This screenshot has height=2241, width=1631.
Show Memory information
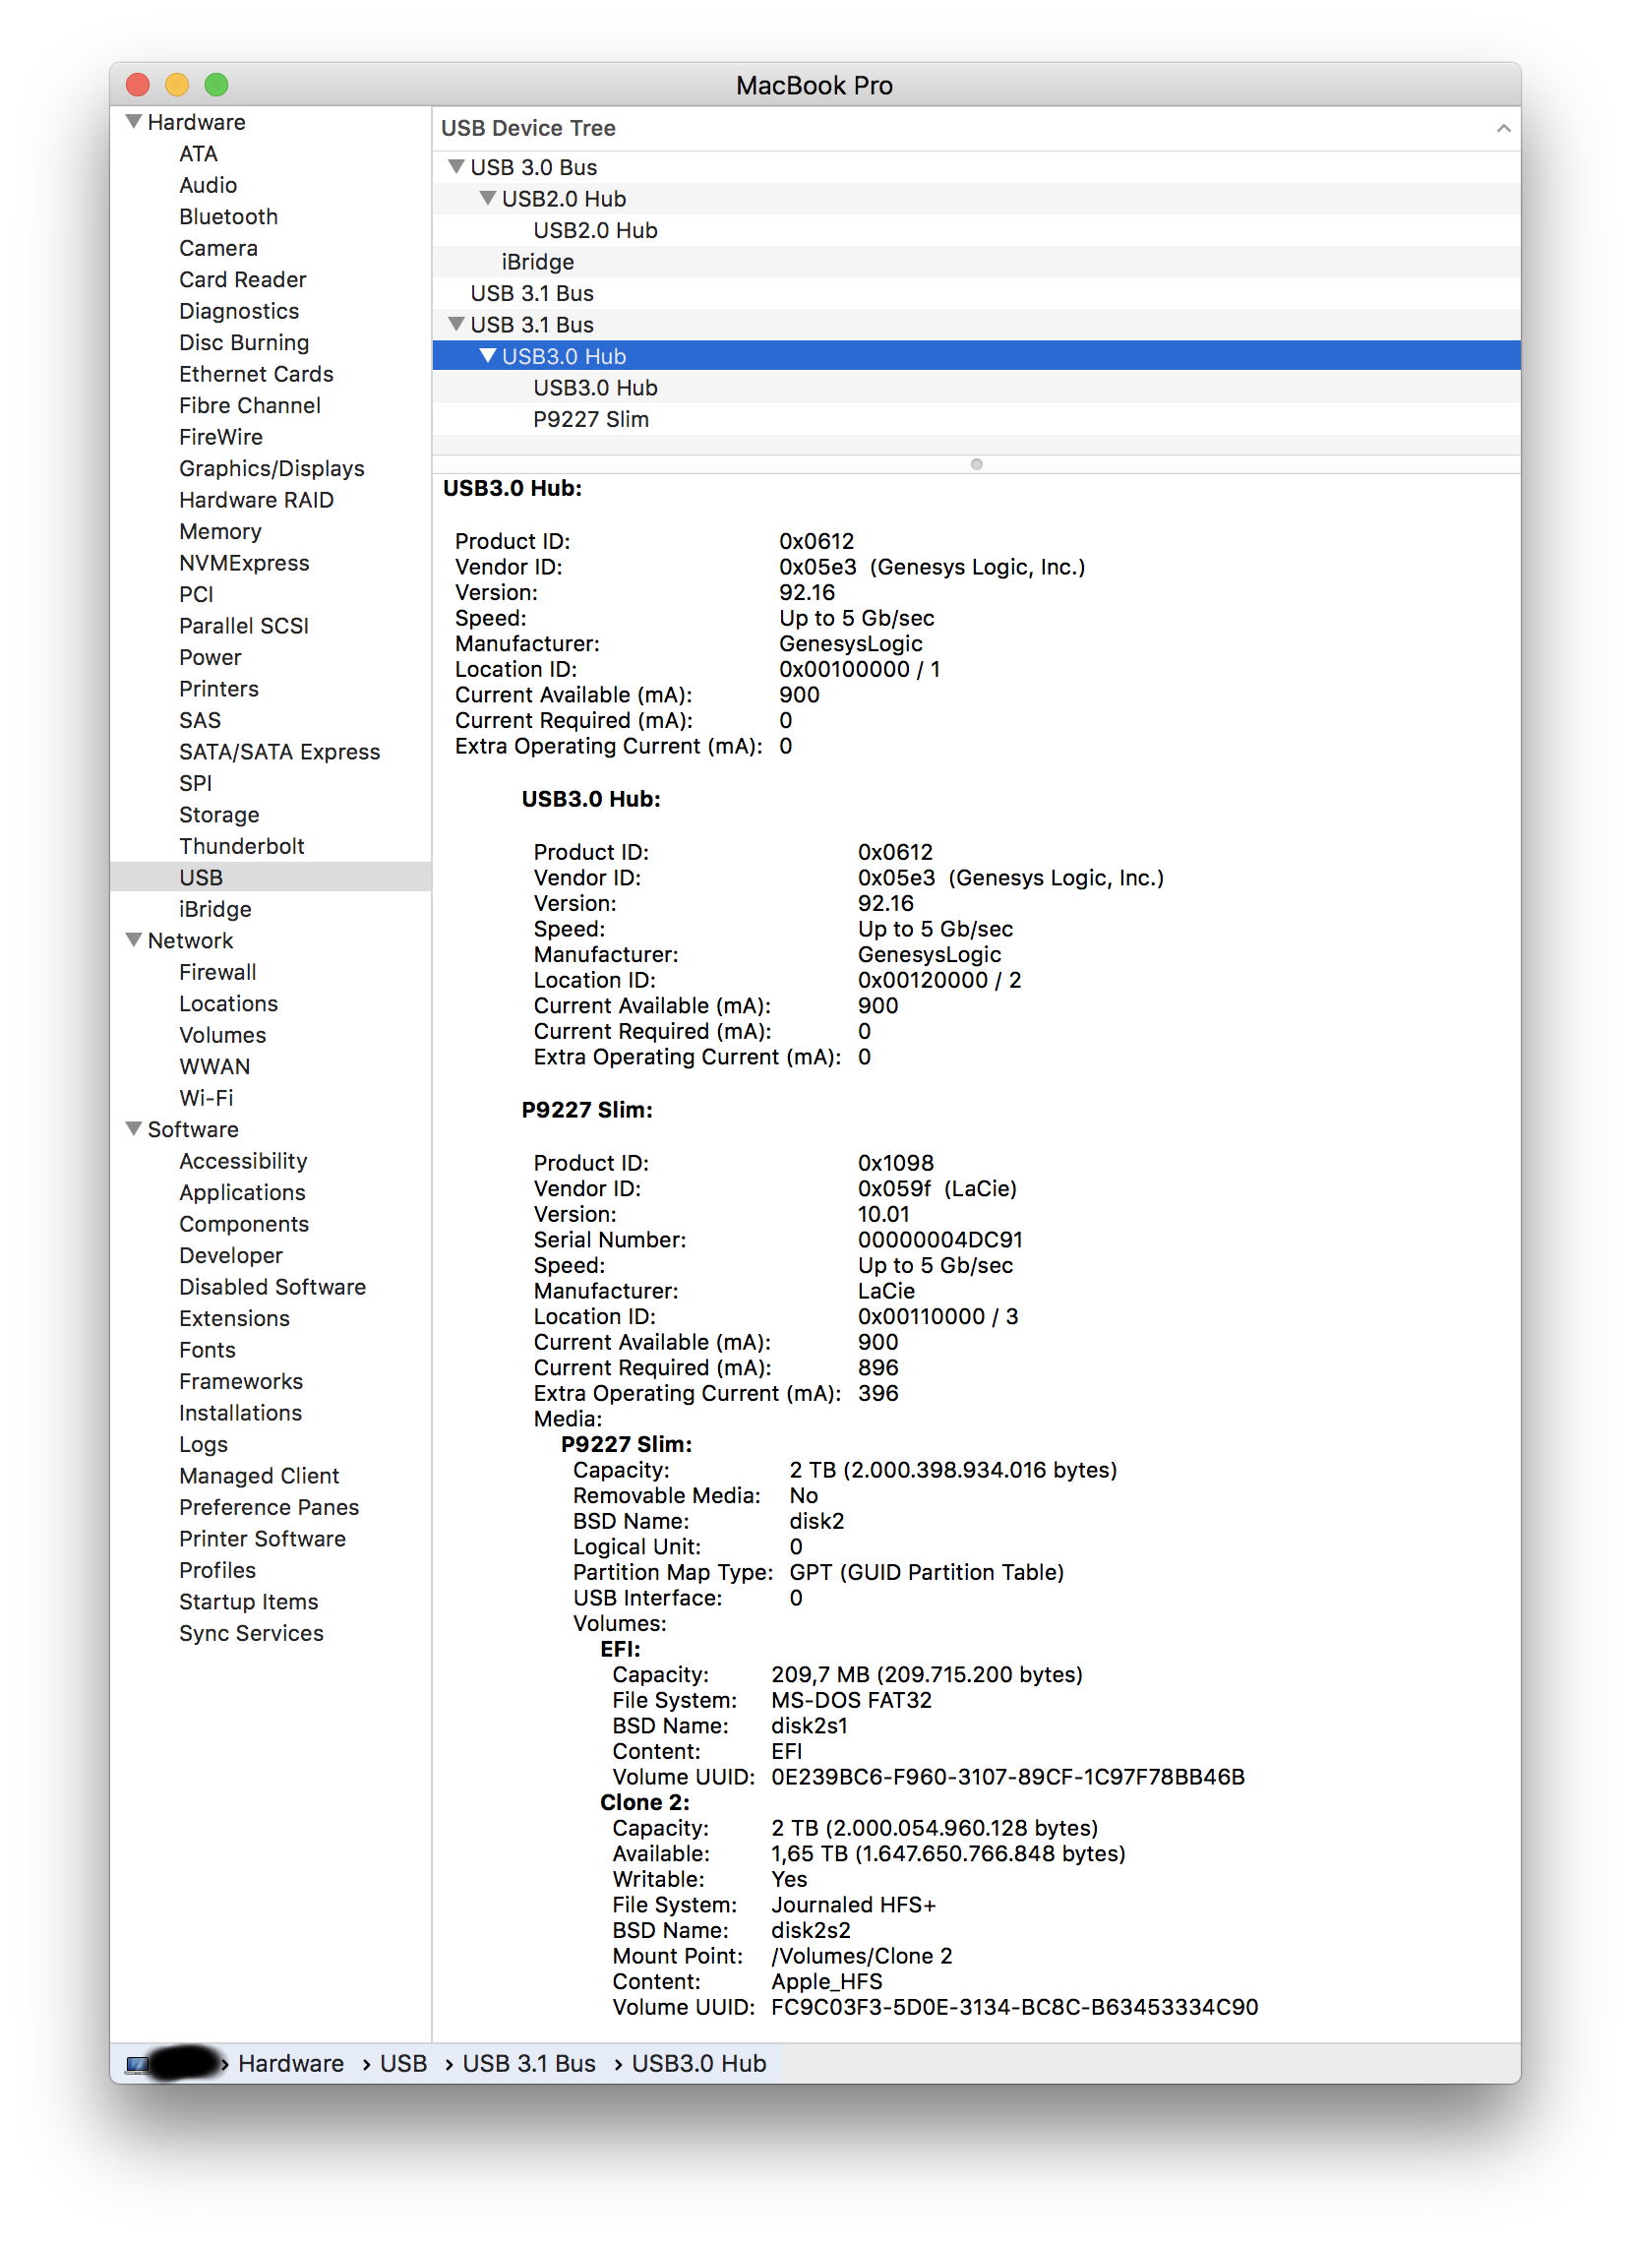(x=220, y=531)
